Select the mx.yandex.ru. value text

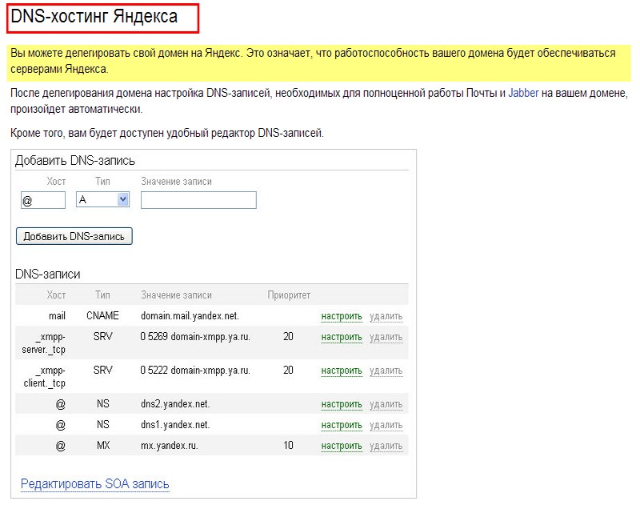pyautogui.click(x=170, y=446)
